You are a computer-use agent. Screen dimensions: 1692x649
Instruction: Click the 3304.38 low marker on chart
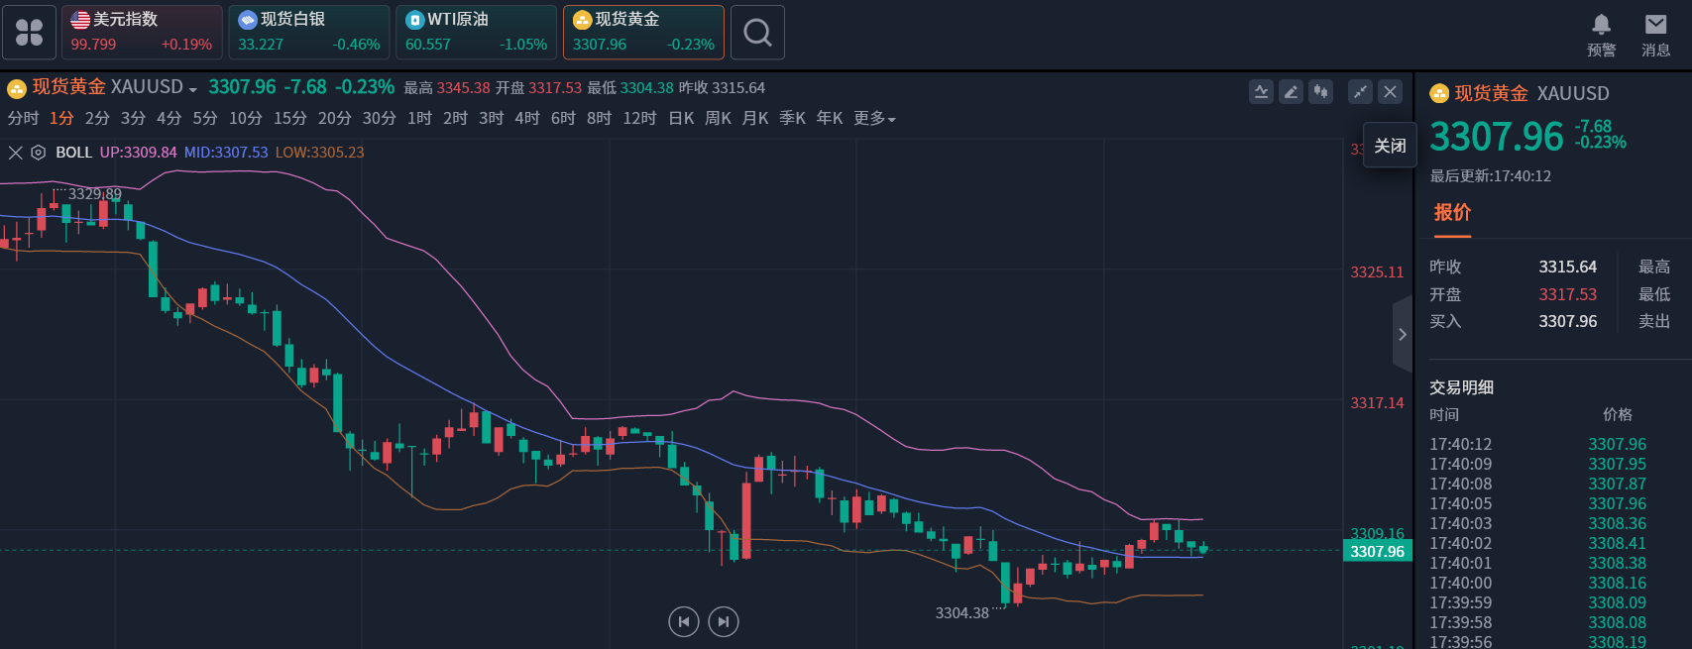click(x=961, y=613)
